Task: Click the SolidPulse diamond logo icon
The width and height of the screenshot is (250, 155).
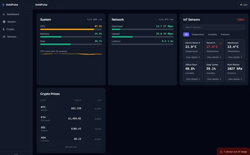Action: 3,5
